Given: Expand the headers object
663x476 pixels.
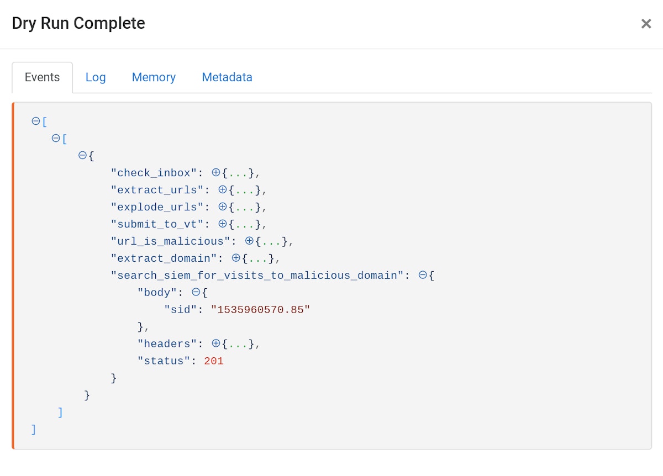Looking at the screenshot, I should 216,343.
